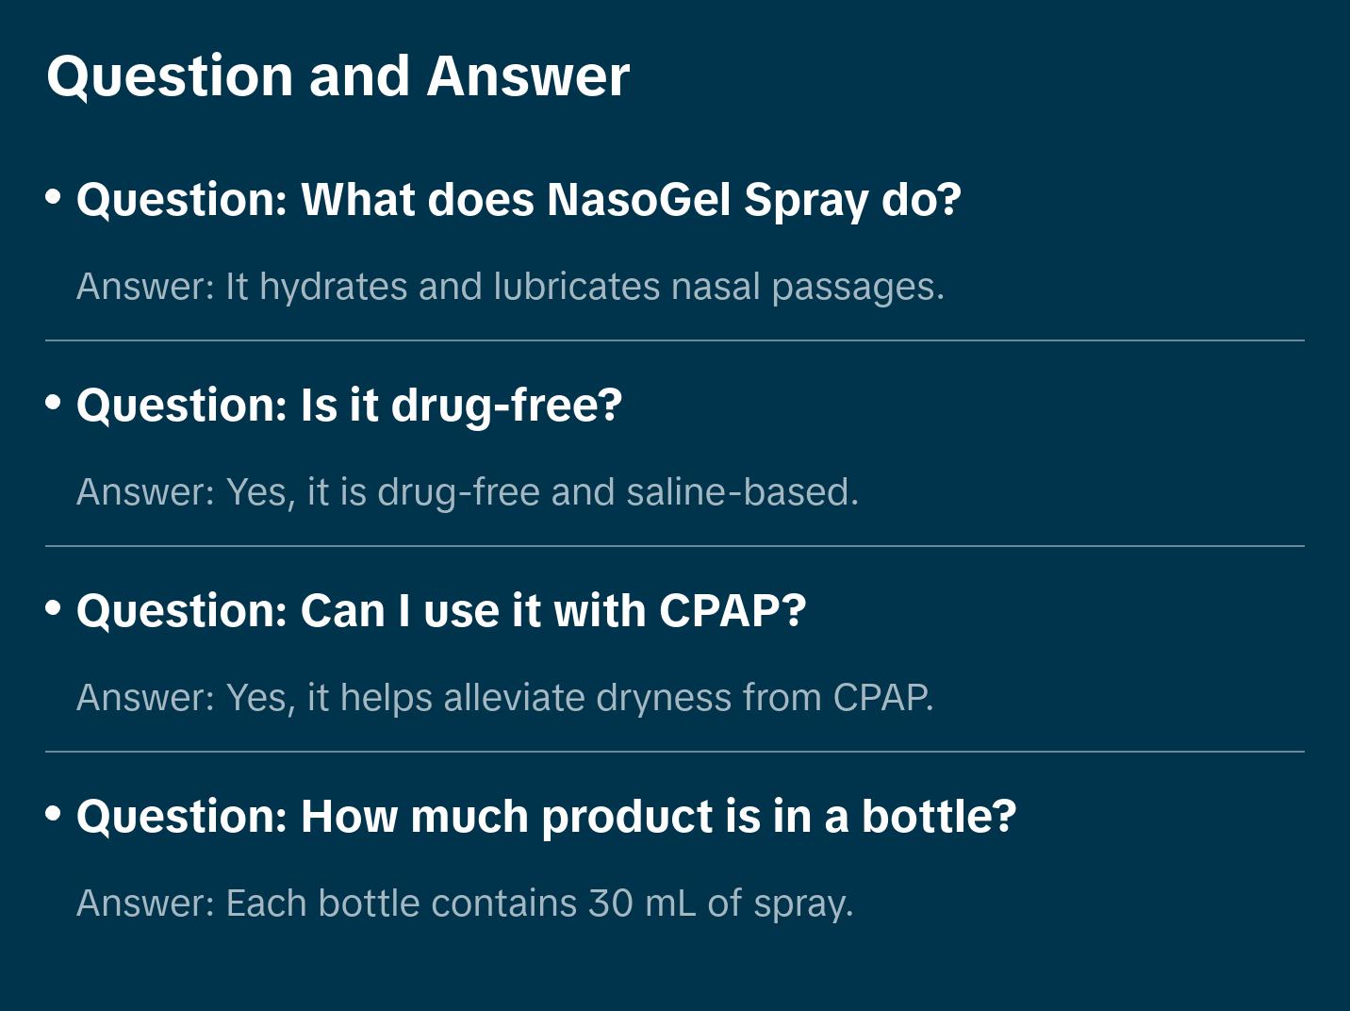Click the answer mentioning drug-free and saline-based
1350x1011 pixels.
click(468, 492)
